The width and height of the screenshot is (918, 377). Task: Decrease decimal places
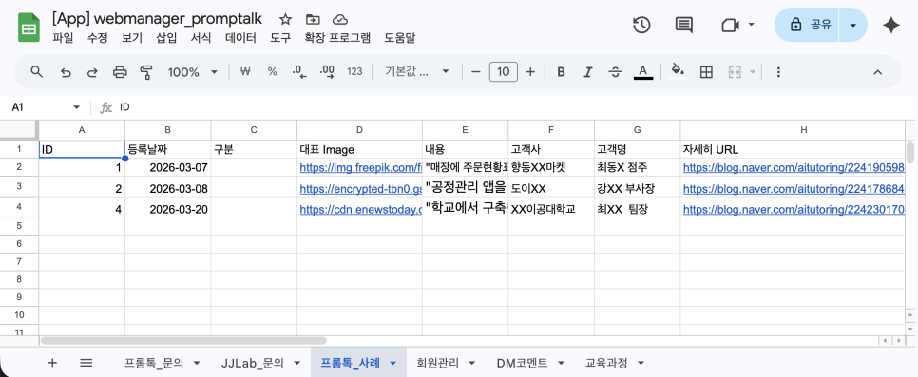(299, 72)
